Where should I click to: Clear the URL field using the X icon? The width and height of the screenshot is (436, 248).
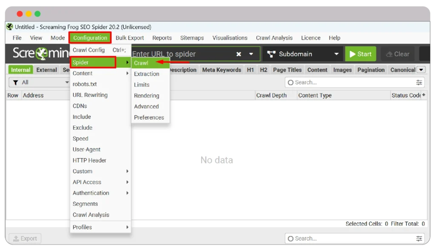click(238, 54)
